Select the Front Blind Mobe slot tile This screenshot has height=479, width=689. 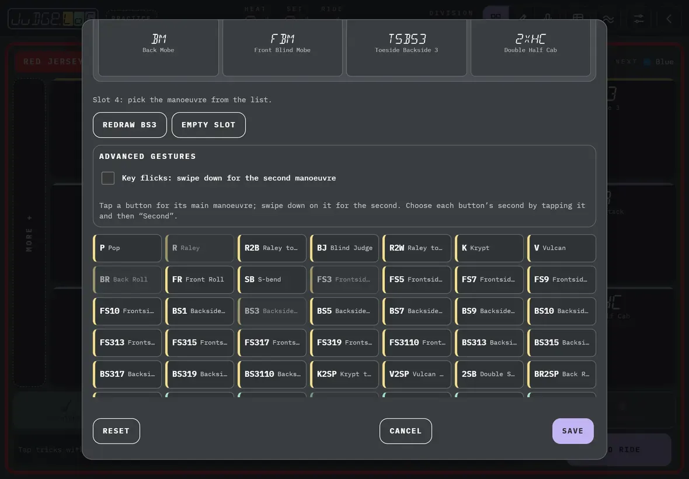pos(282,47)
